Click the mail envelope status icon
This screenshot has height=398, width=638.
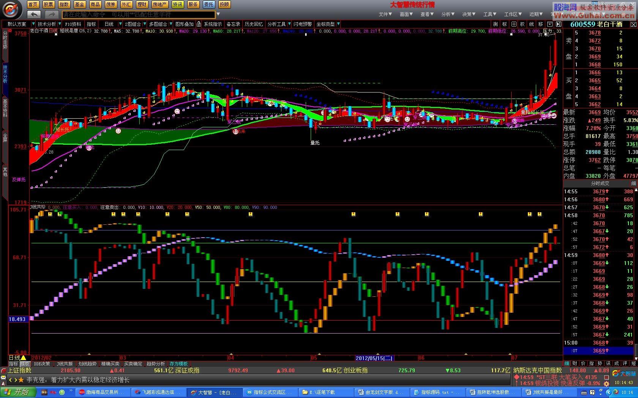point(3,377)
